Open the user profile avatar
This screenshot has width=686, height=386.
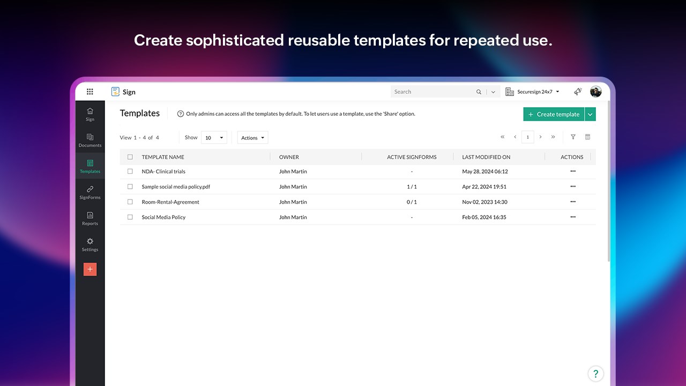[596, 92]
